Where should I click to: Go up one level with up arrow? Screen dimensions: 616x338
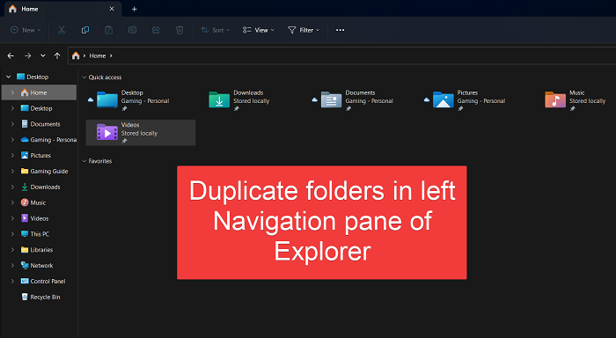pyautogui.click(x=57, y=55)
